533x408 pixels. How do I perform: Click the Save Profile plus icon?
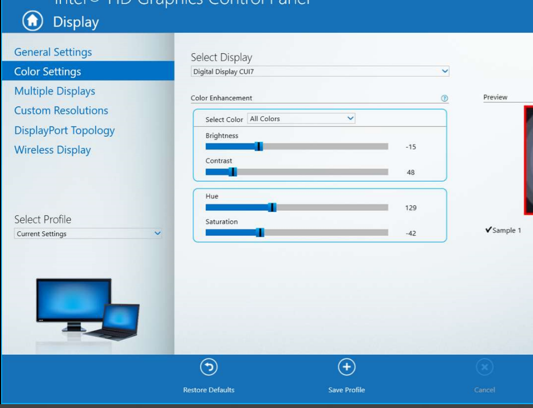click(346, 367)
